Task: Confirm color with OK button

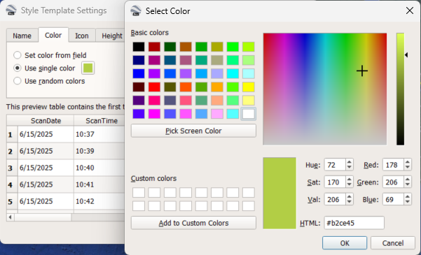Action: (x=345, y=243)
